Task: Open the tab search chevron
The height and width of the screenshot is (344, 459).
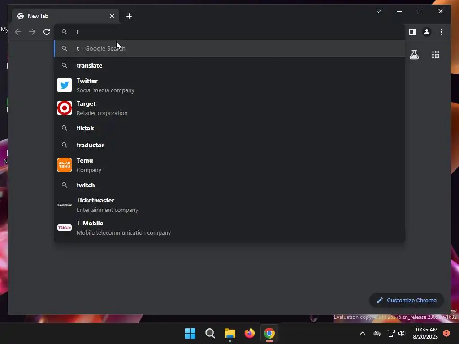Action: 378,11
